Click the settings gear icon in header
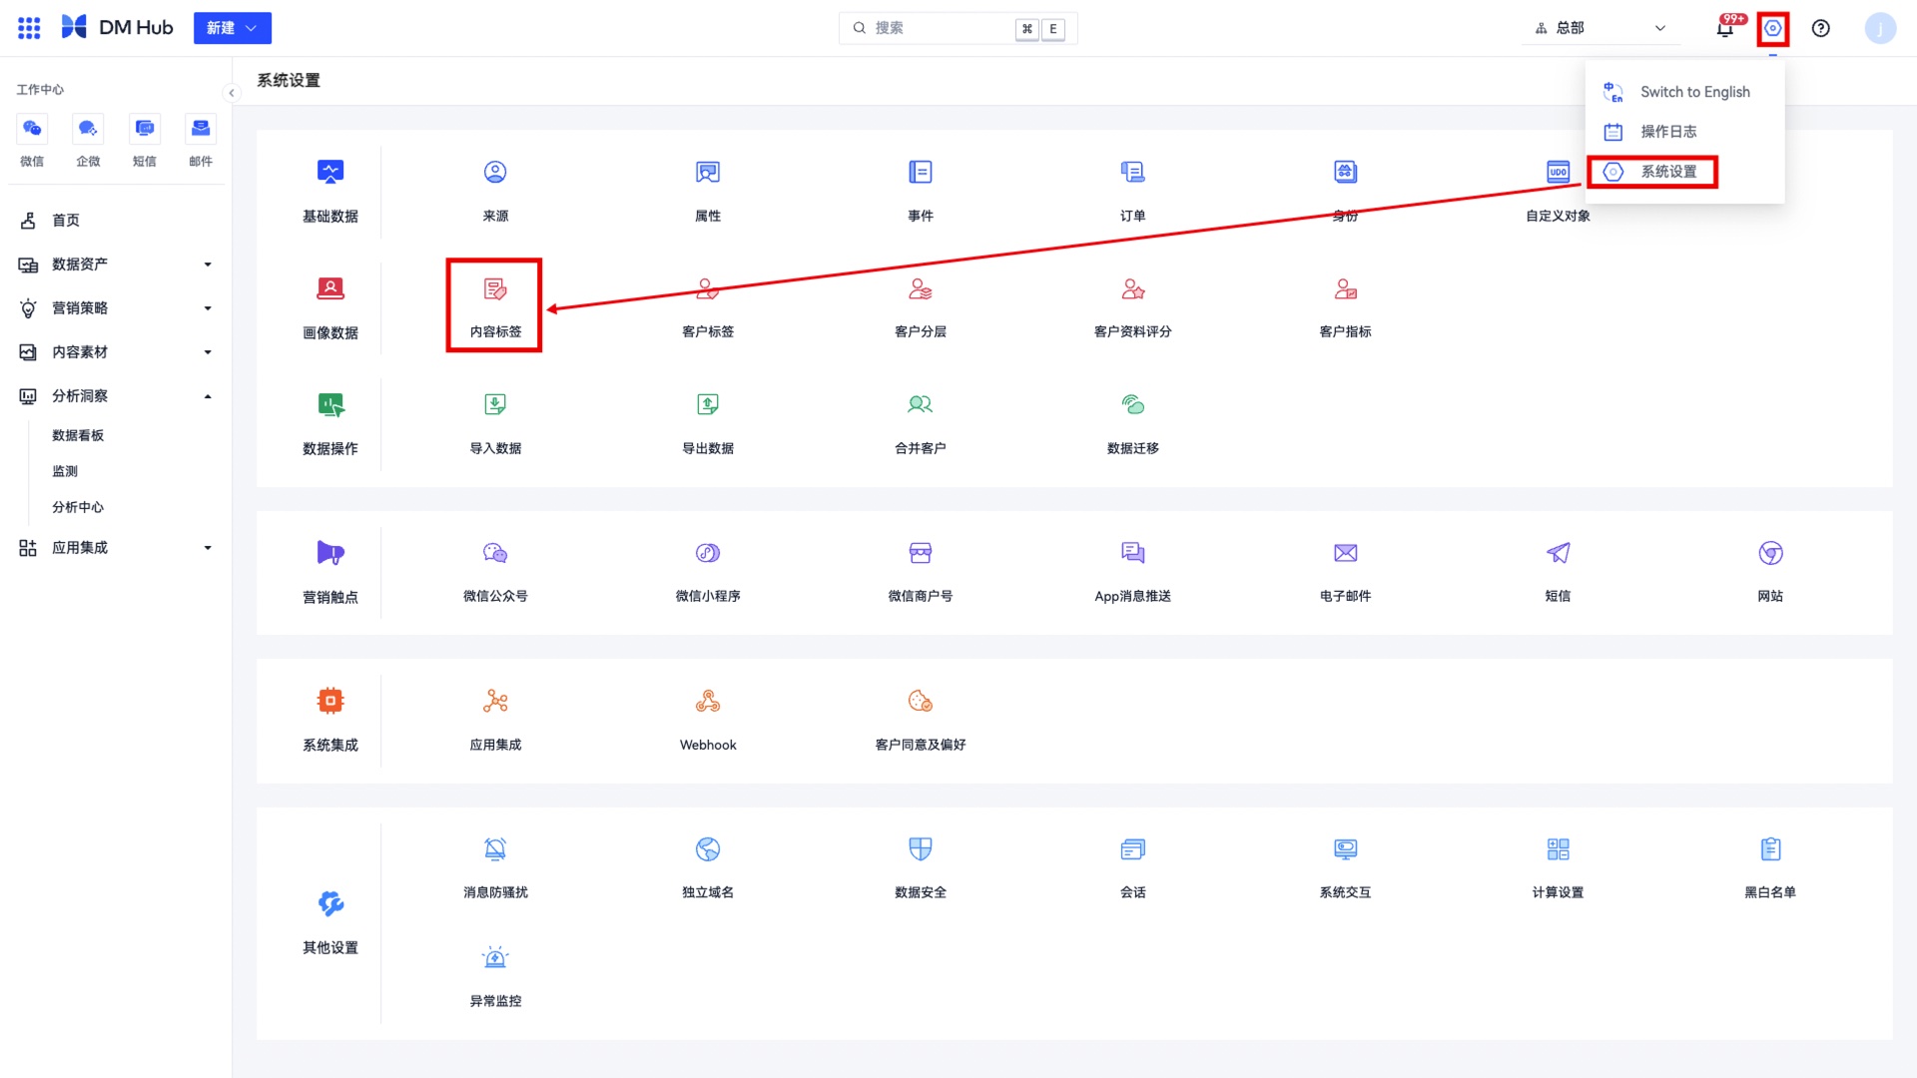This screenshot has width=1917, height=1078. coord(1773,28)
